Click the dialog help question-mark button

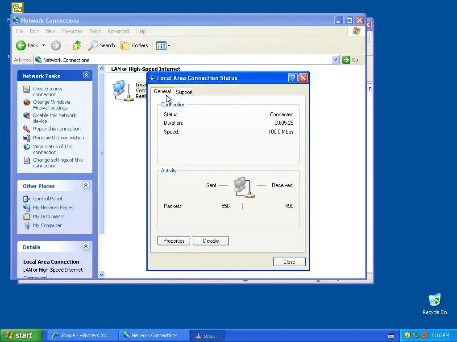(293, 78)
